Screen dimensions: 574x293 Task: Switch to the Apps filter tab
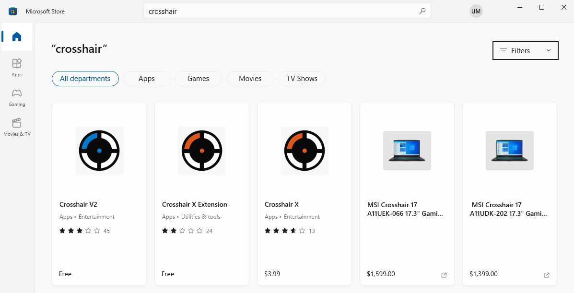[x=146, y=79]
